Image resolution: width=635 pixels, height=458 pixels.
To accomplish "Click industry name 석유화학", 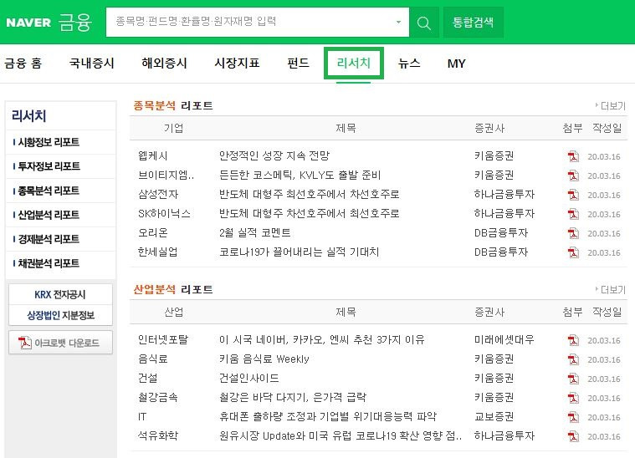I will (158, 435).
